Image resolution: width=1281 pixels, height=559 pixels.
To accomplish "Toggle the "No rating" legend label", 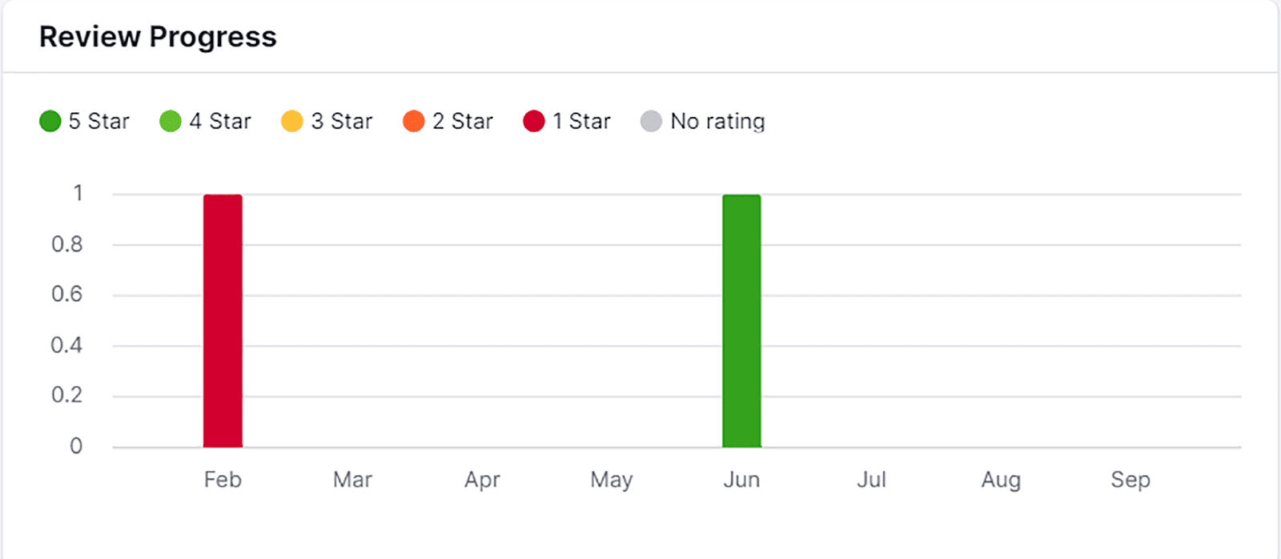I will coord(718,122).
